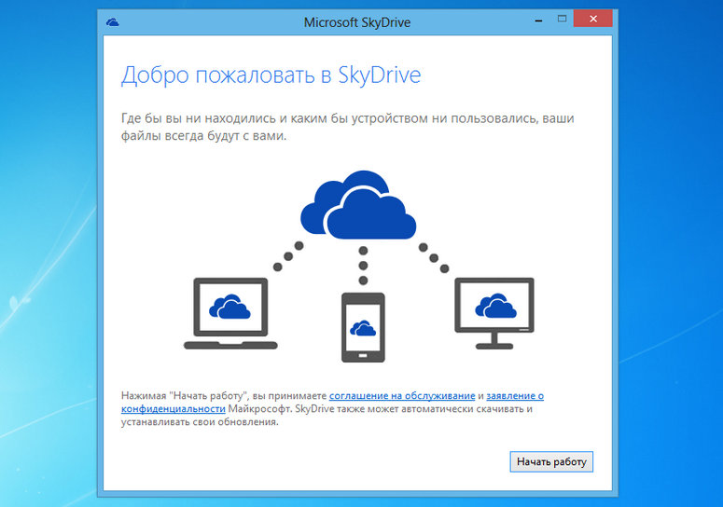Click the heading "Добро пожаловать в SkyDrive"
723x507 pixels.
271,75
